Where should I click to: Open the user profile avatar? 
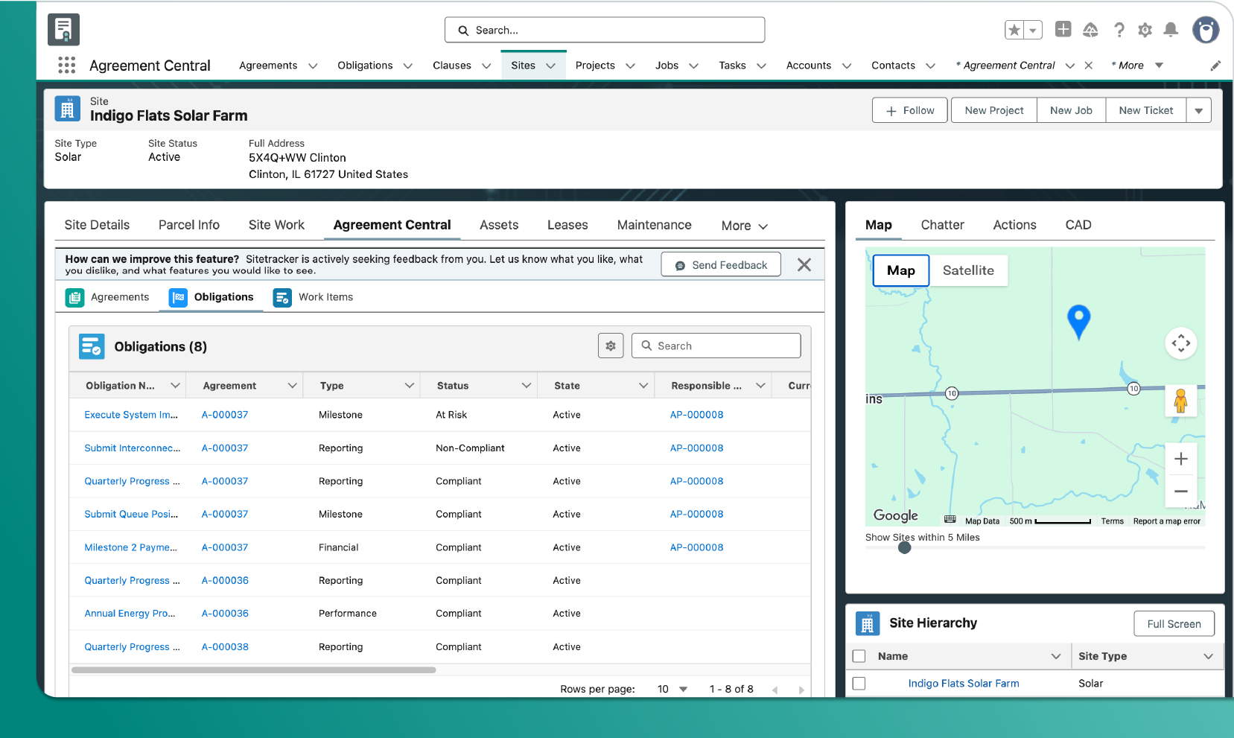tap(1206, 30)
